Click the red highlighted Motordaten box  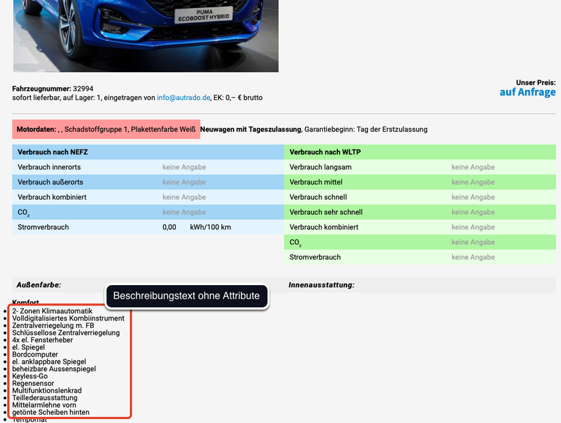[106, 129]
